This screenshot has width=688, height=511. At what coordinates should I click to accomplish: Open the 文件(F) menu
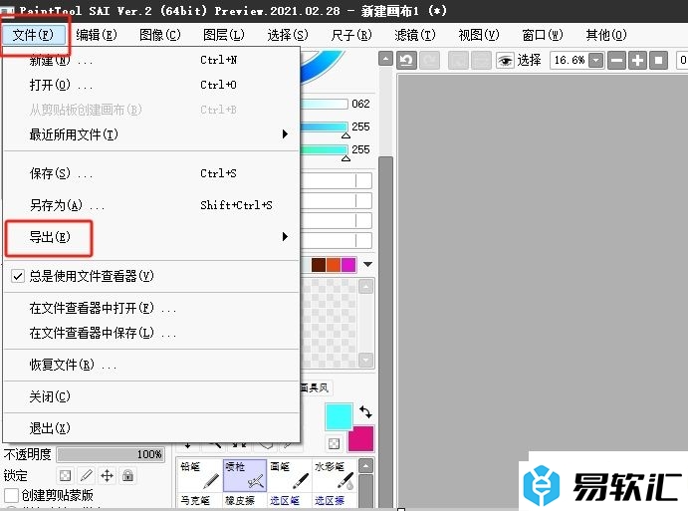click(x=33, y=35)
